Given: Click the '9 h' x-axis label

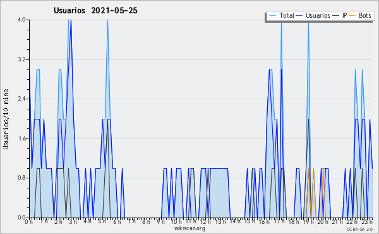Looking at the screenshot, I should [161, 222].
